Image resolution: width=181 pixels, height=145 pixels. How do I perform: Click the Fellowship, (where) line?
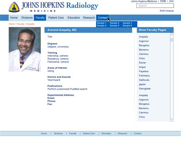pyautogui.click(x=58, y=62)
